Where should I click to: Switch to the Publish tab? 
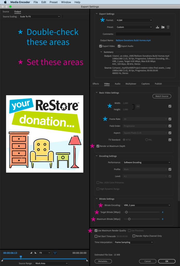click(158, 84)
